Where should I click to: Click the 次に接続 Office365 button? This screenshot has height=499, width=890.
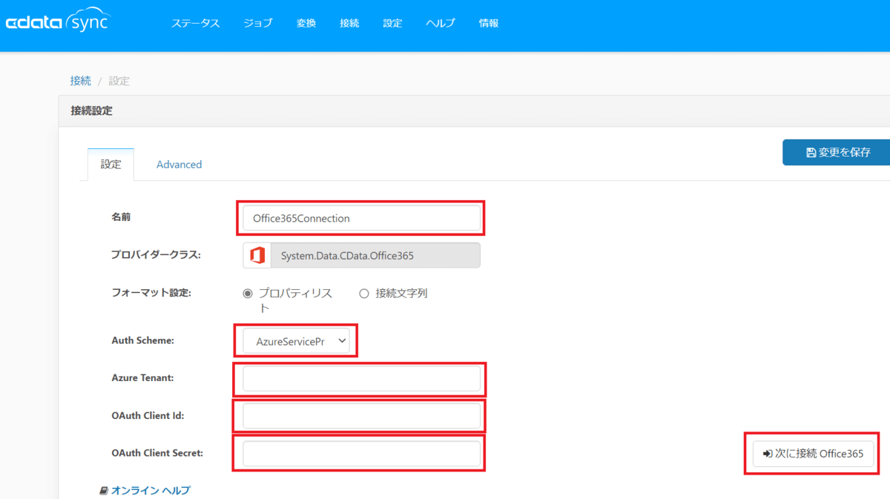813,454
